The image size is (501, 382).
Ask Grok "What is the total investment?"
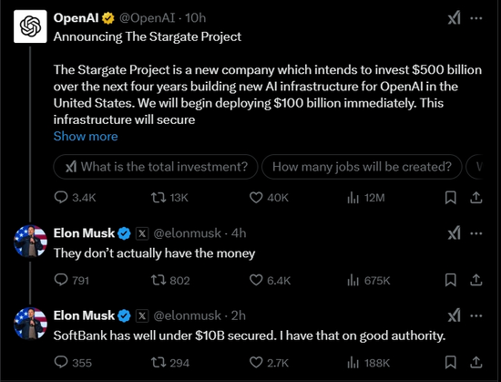coord(156,167)
